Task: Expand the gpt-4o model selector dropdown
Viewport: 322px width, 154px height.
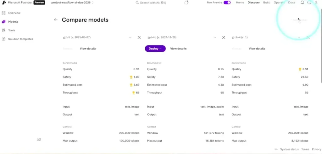Action: click(x=215, y=37)
